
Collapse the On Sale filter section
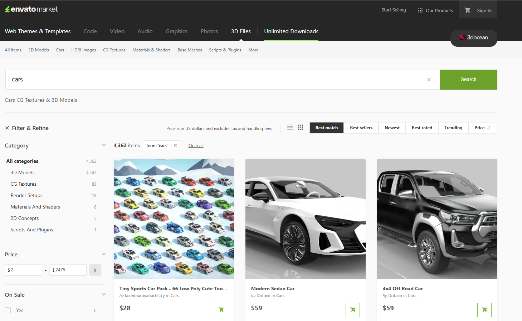click(103, 295)
